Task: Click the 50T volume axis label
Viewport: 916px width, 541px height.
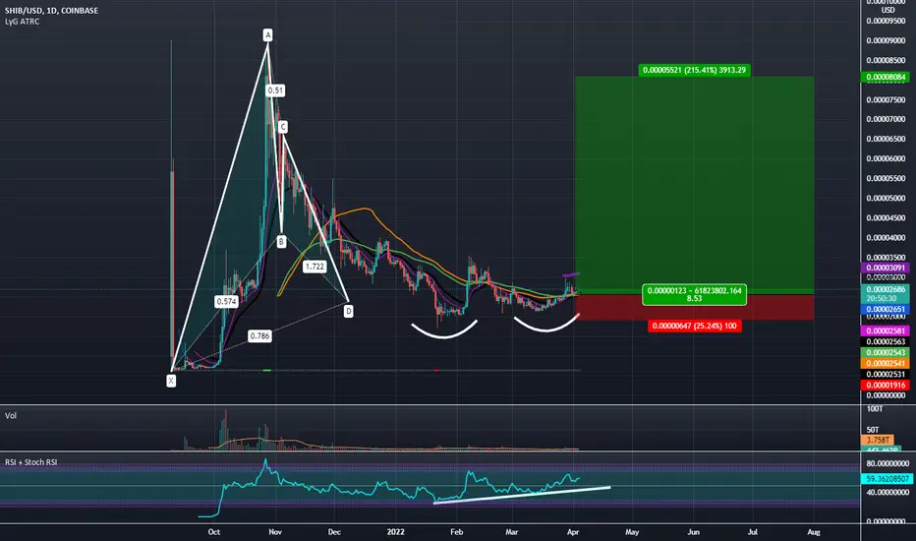Action: pos(873,430)
